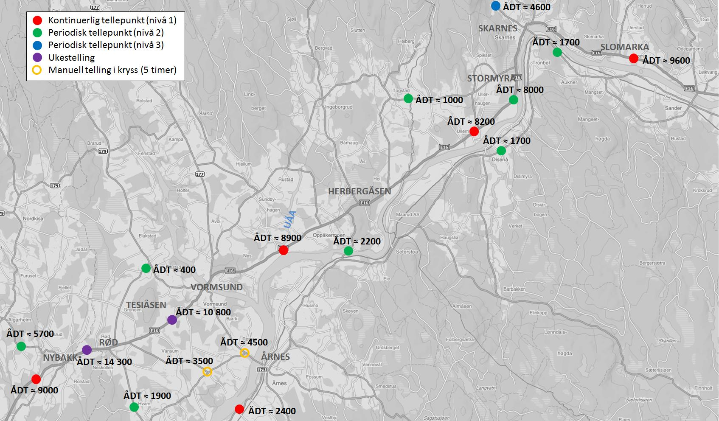Click the 'NYBAKK' place label
The width and height of the screenshot is (719, 421).
[61, 358]
